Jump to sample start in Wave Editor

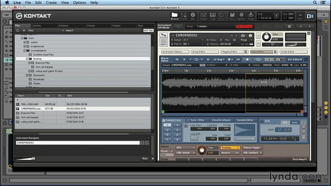coord(184,59)
